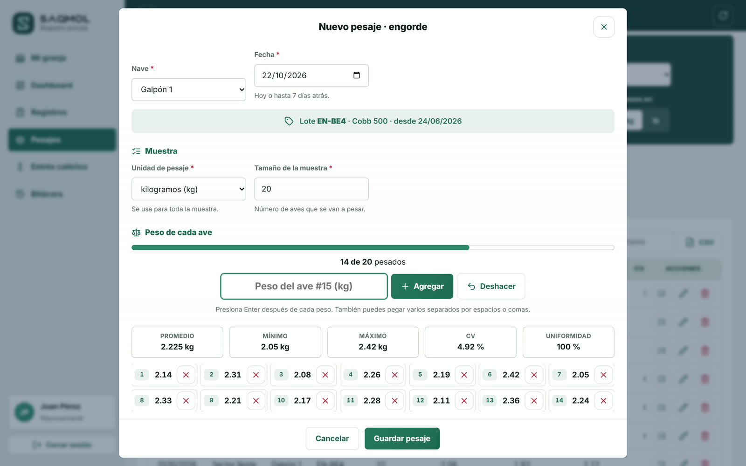
Task: Remove bird weight #1 value 2.14
Action: point(186,375)
